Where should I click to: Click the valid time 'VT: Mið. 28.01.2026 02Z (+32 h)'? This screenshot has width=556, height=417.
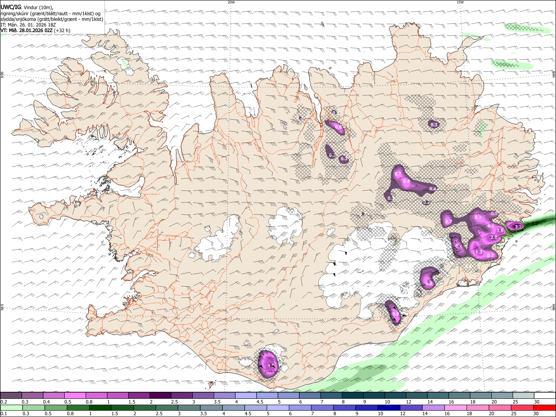pyautogui.click(x=36, y=30)
